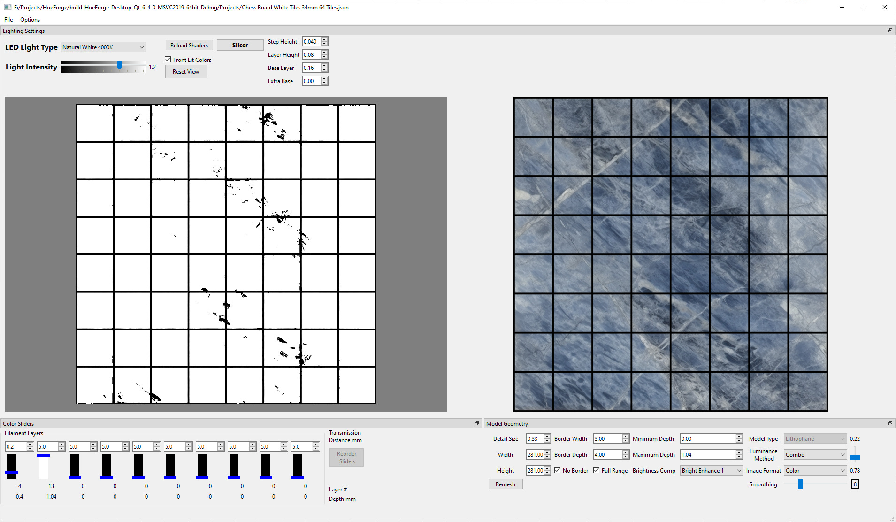896x522 pixels.
Task: Undock the Color Sliders panel
Action: tap(477, 423)
